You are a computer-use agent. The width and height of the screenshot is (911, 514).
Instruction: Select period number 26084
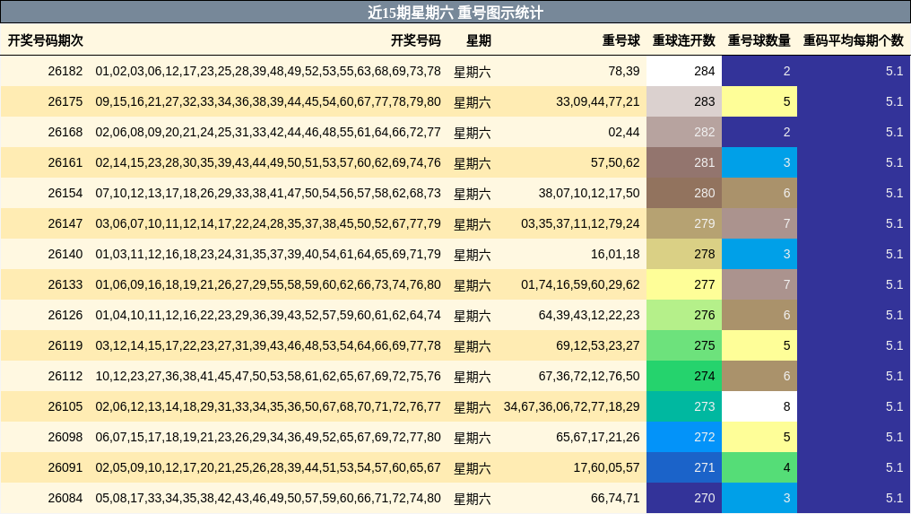click(65, 498)
